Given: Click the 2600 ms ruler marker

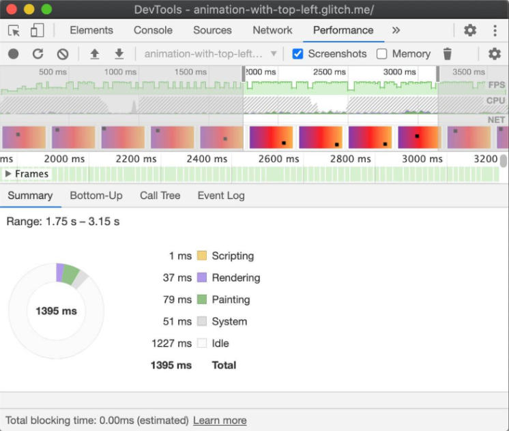Looking at the screenshot, I should click(278, 159).
